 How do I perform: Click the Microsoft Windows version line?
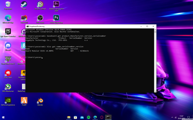coord(48,30)
